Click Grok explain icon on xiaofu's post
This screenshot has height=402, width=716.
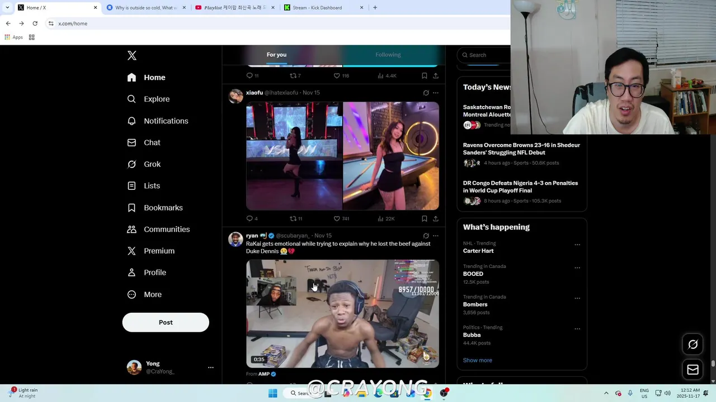(426, 93)
